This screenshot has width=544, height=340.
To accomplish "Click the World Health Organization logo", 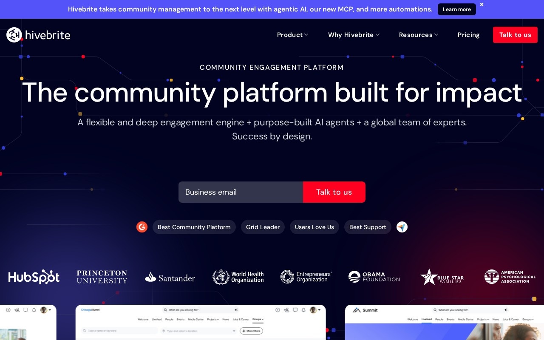I will click(x=238, y=277).
